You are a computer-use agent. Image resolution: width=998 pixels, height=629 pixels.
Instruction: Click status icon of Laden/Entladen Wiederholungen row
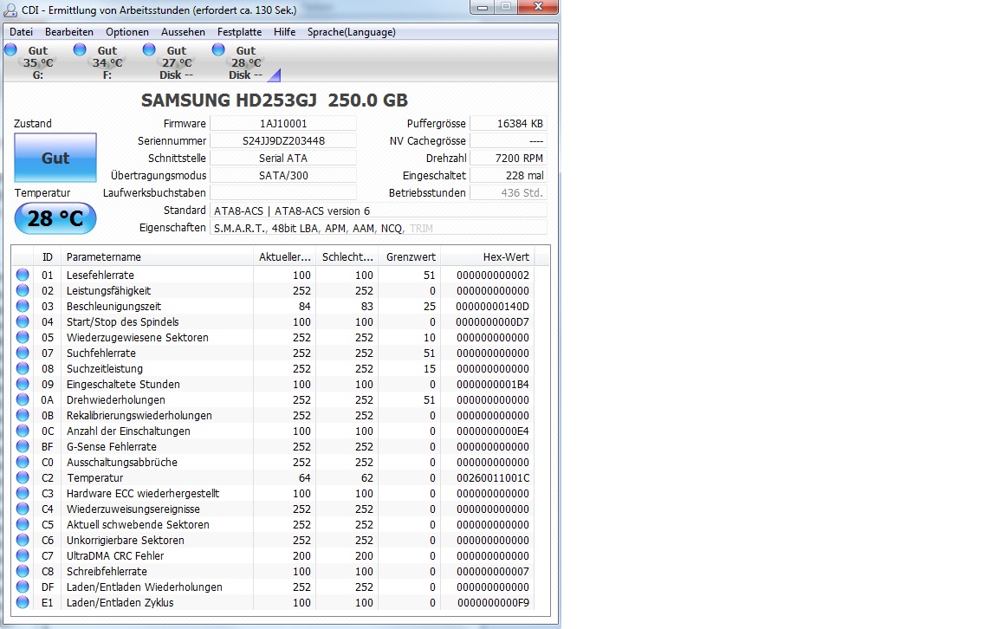(x=23, y=587)
